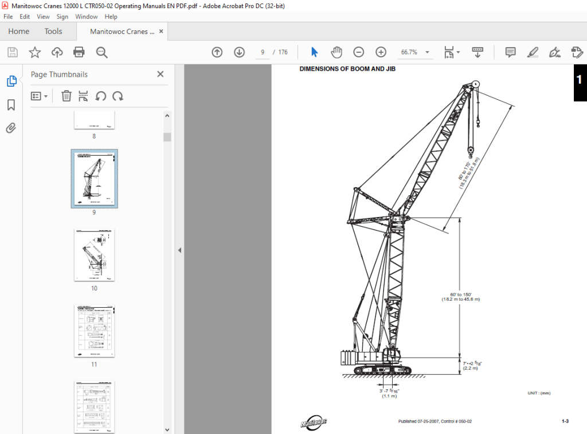Select the Hand pan tool
Viewport: 587px width, 434px height.
tap(336, 52)
